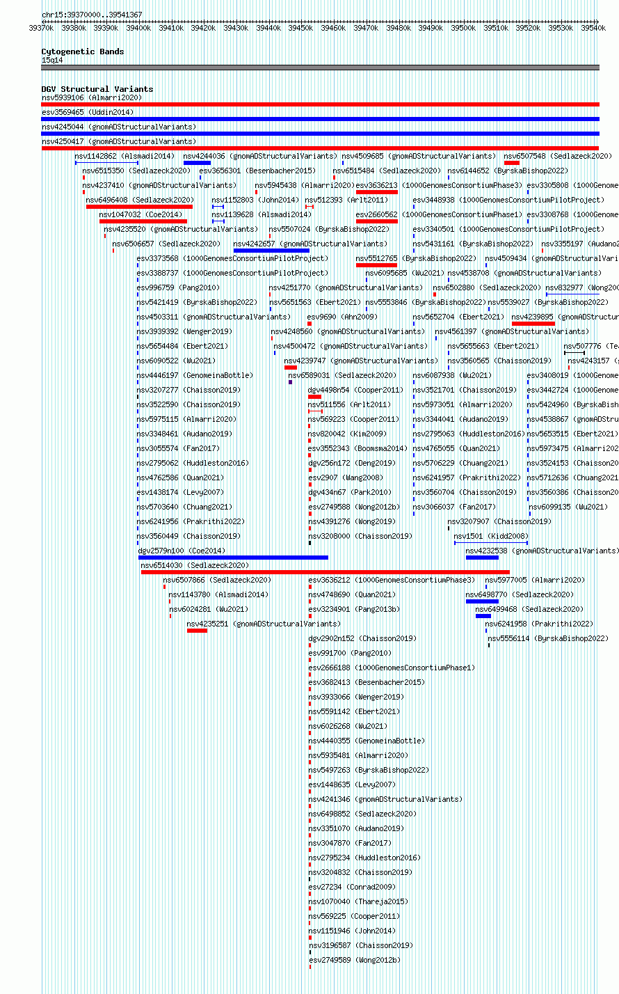The image size is (619, 994).
Task: Select the red bar under nsv6507548 (Sedlazeck2020)
Action: click(512, 163)
